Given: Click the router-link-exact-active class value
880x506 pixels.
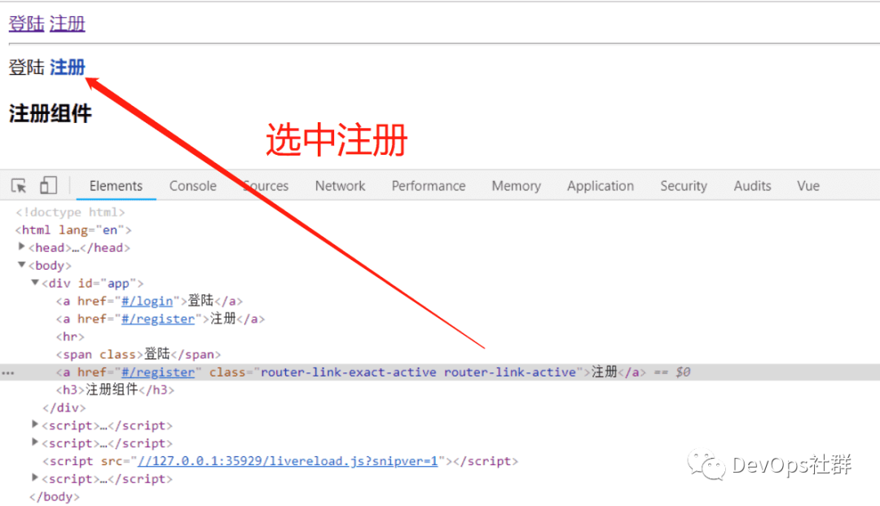Looking at the screenshot, I should point(349,372).
